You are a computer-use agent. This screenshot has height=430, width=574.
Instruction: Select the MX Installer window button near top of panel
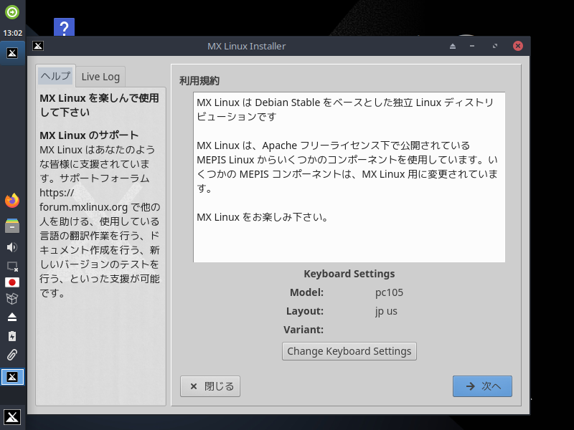pos(12,53)
